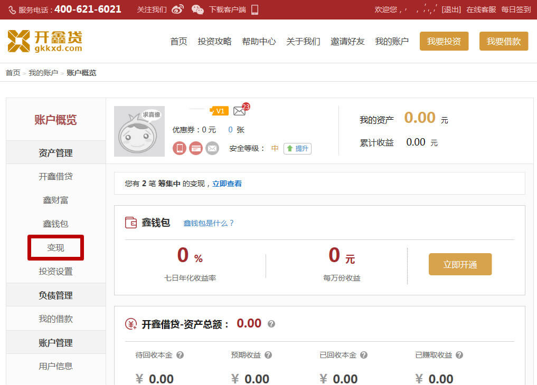Click the Weibo icon in top bar
The height and width of the screenshot is (385, 537).
[178, 9]
